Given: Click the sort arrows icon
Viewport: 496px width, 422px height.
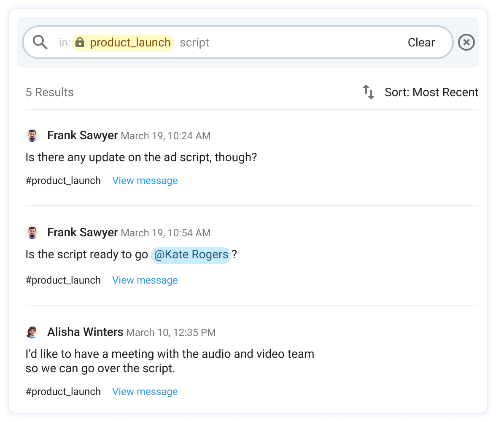Looking at the screenshot, I should (x=369, y=92).
